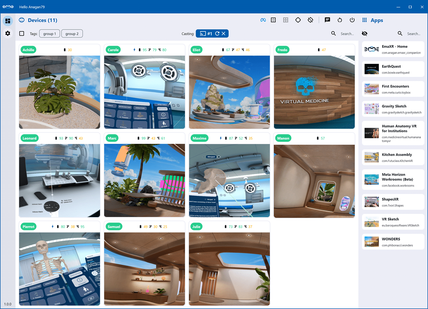Refresh casting session #1
428x309 pixels.
(217, 34)
